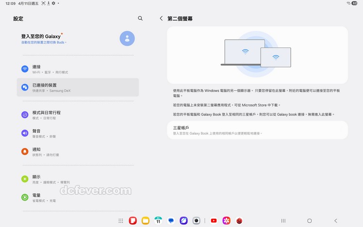Tap paragraph starting 使用此平板電腦作為 Windows

256,93
